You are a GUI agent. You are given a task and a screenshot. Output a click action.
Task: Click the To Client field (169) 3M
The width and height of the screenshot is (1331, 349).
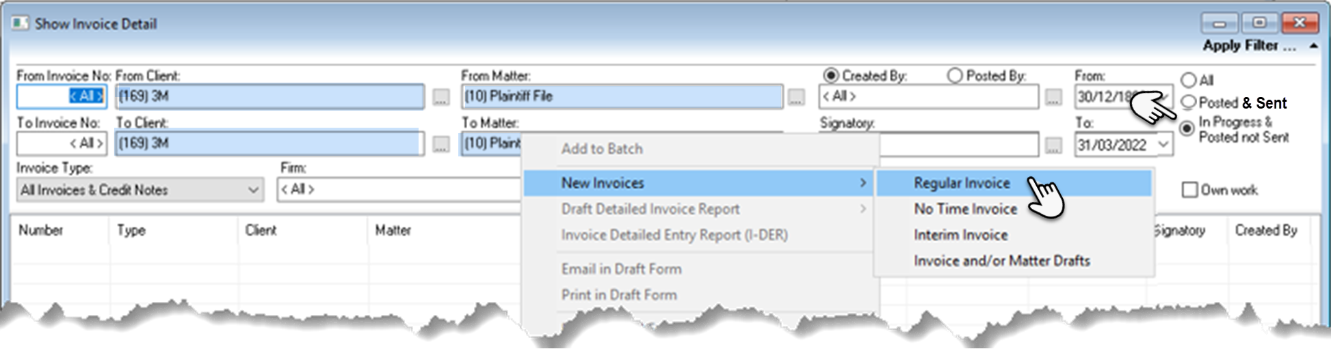(269, 143)
